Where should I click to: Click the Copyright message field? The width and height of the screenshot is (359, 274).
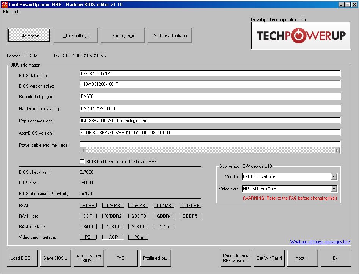click(210, 120)
